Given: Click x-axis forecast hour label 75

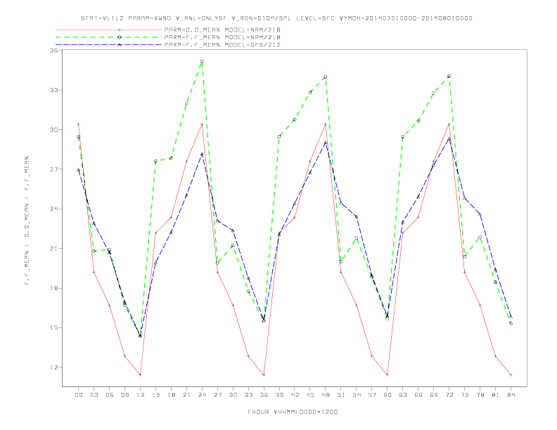Looking at the screenshot, I should point(465,395).
